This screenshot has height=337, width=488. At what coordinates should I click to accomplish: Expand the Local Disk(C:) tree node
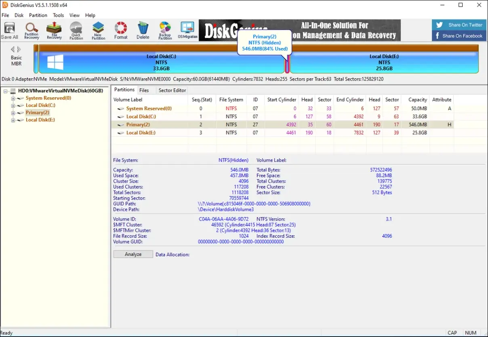pos(13,106)
